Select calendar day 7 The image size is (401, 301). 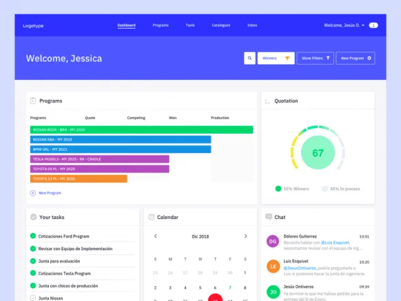point(230,288)
